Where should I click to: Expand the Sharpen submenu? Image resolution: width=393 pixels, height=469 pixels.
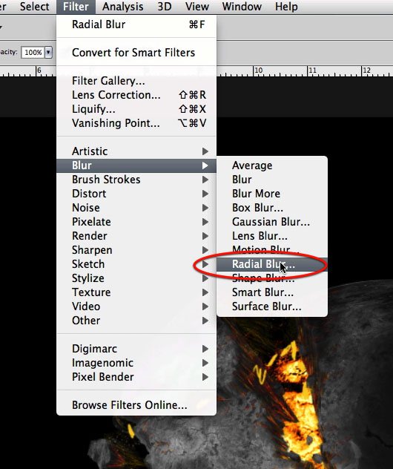[136, 250]
